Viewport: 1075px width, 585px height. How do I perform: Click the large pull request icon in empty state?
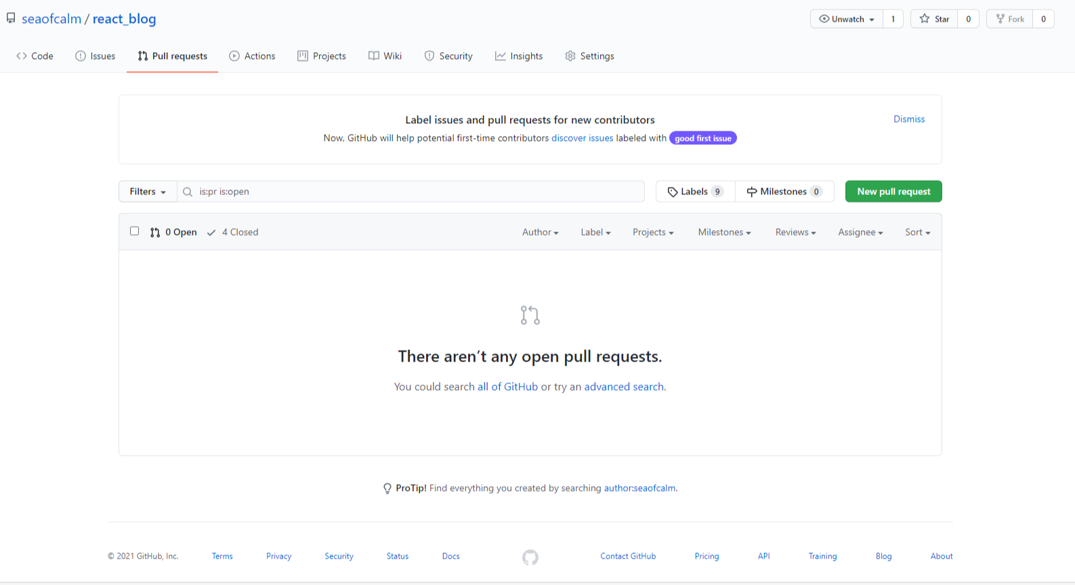tap(530, 315)
